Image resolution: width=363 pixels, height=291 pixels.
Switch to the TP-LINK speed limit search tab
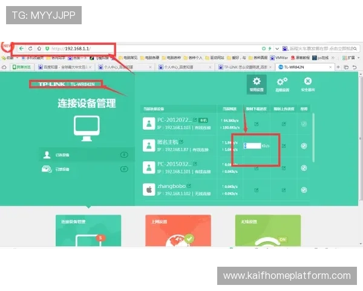[245, 67]
